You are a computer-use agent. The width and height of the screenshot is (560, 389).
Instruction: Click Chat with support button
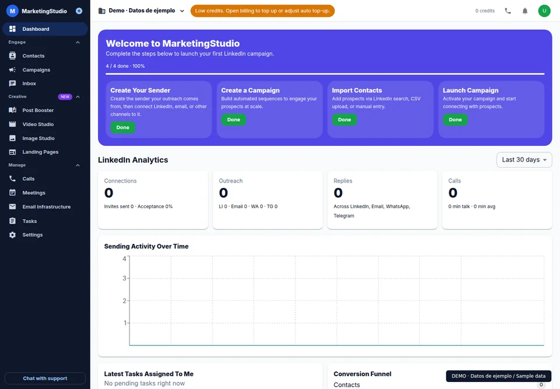tap(45, 379)
